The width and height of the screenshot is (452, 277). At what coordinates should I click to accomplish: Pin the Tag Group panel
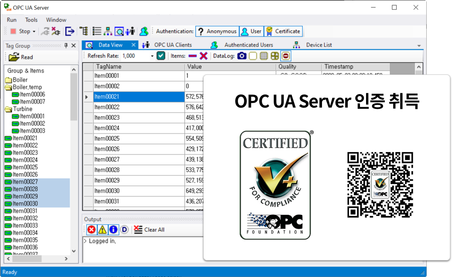(x=66, y=45)
